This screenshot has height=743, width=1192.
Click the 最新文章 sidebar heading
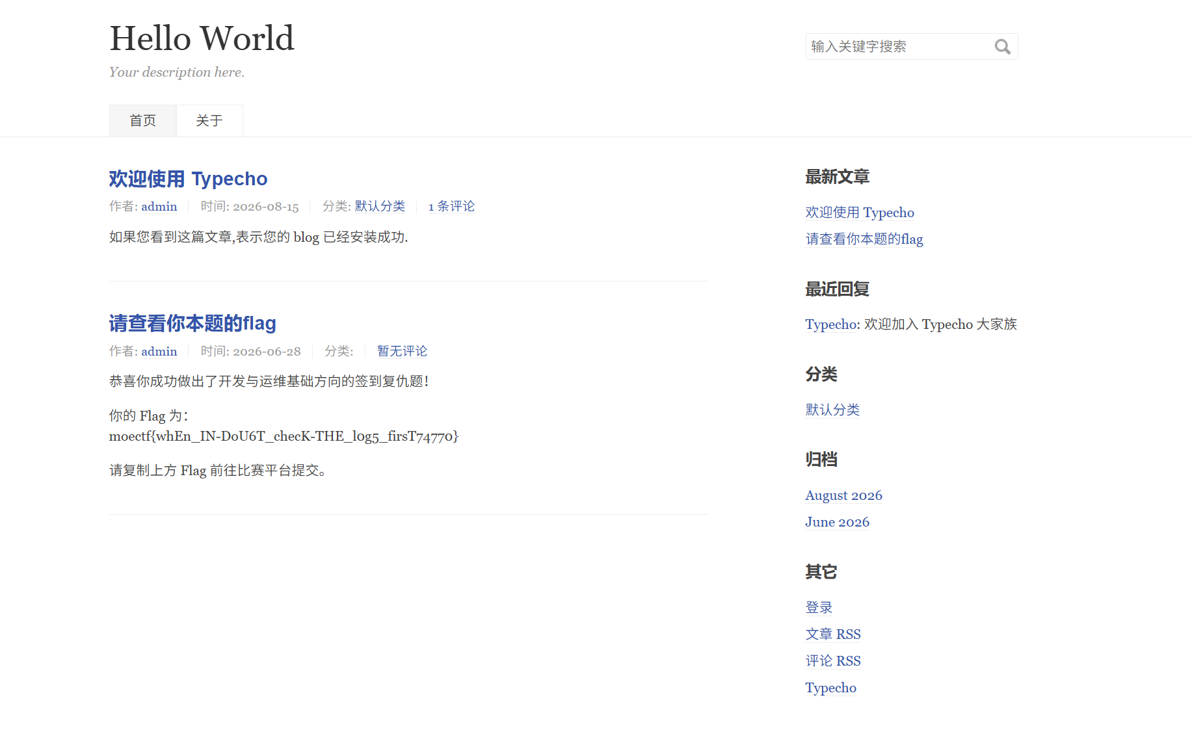tap(837, 177)
